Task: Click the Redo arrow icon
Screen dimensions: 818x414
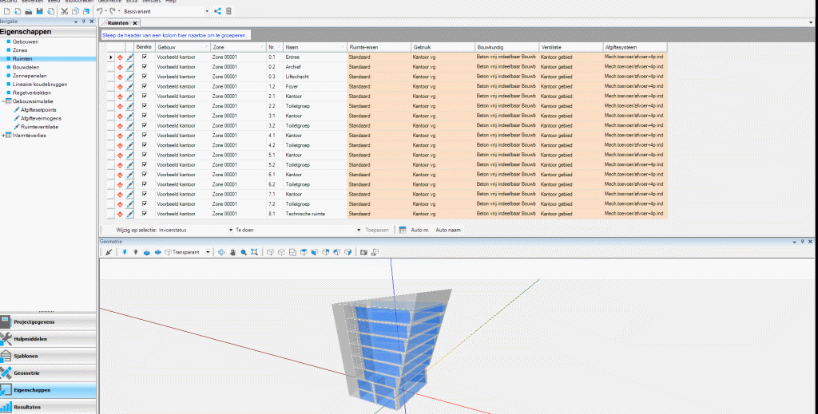Action: pyautogui.click(x=113, y=11)
